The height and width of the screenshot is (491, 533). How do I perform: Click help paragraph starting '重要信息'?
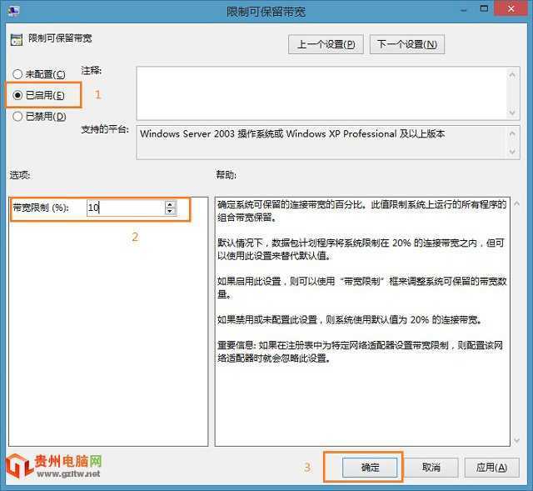tap(361, 352)
